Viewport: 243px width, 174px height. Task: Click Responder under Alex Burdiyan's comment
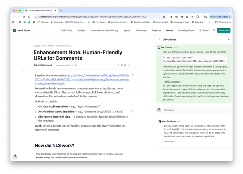169,141
